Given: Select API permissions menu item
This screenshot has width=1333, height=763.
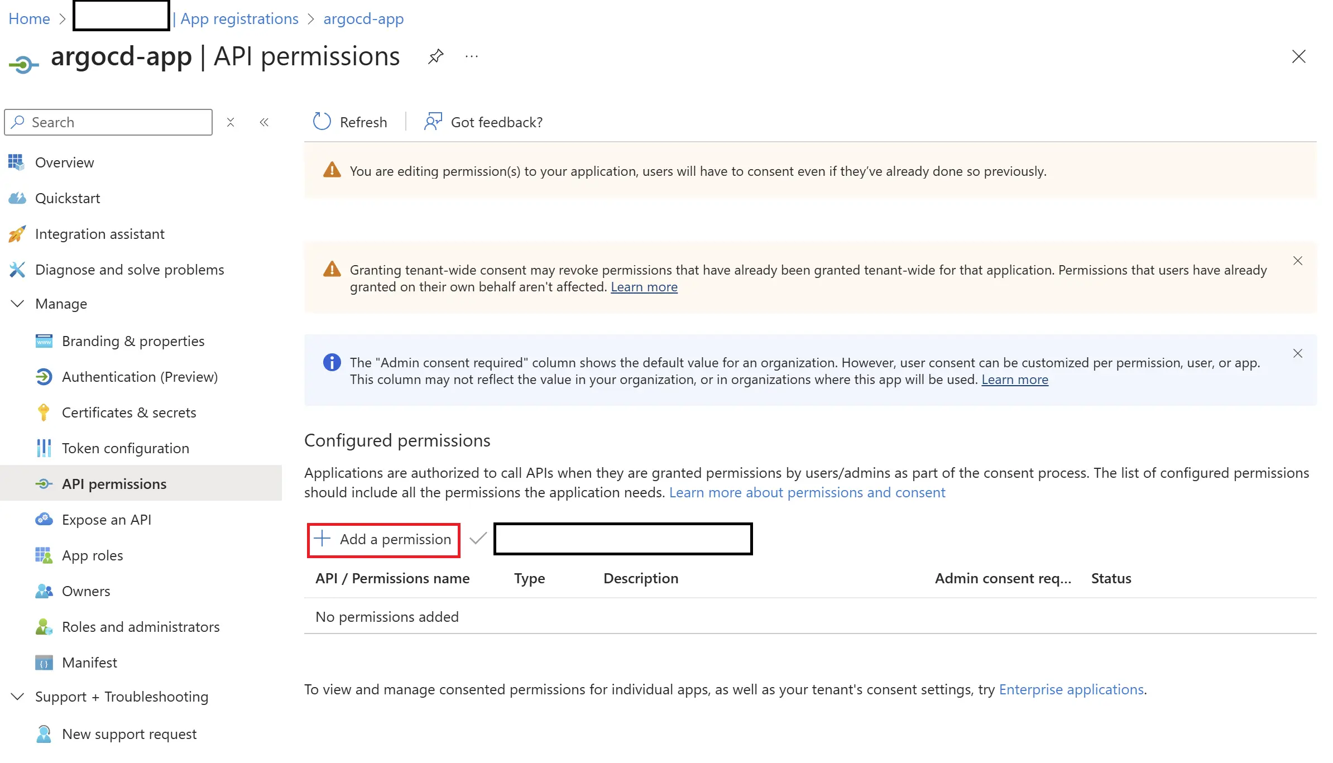Looking at the screenshot, I should pos(141,484).
